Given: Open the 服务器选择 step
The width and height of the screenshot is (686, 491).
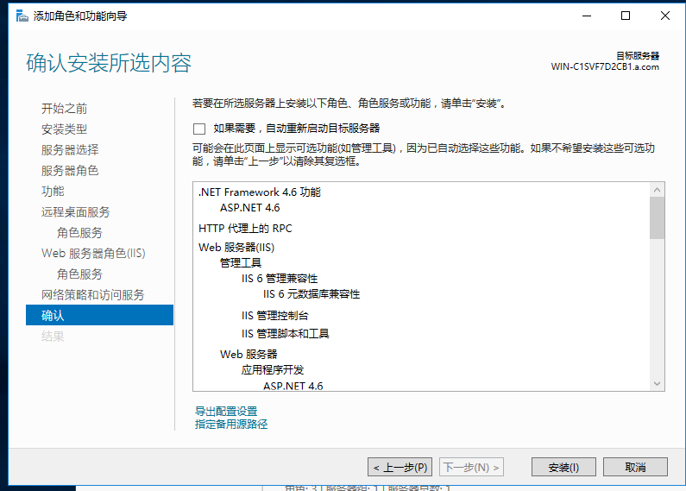Looking at the screenshot, I should pyautogui.click(x=70, y=149).
